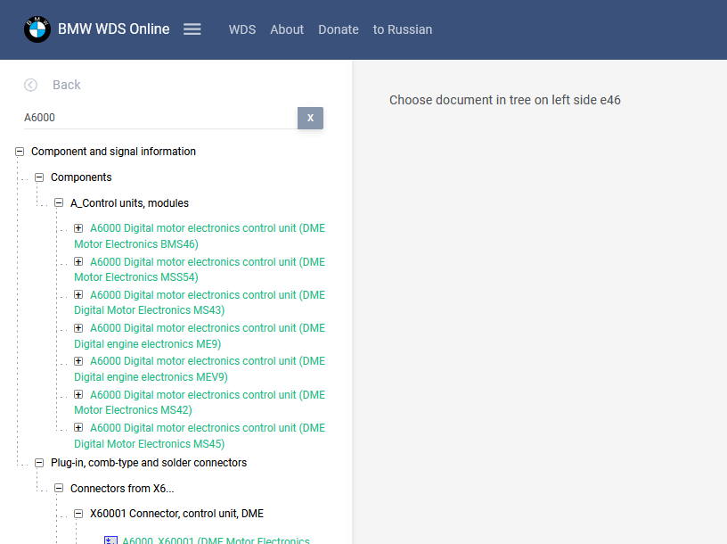Clear the search with the X button

310,118
